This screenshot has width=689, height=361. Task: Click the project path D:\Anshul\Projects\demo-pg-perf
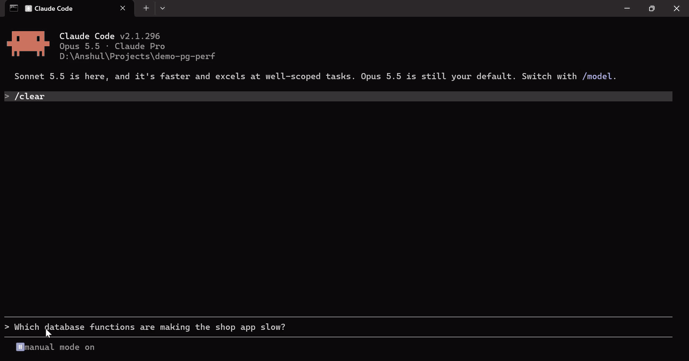[137, 56]
